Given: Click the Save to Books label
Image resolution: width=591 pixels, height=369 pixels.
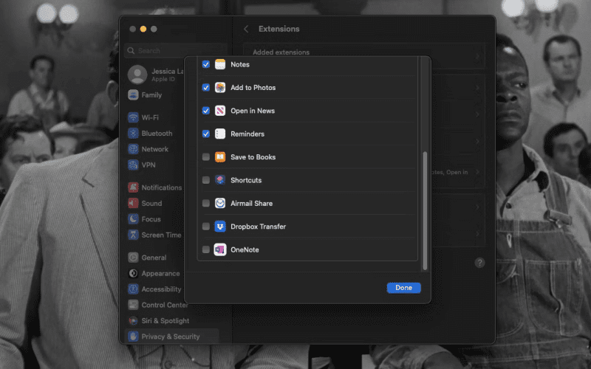Looking at the screenshot, I should click(x=253, y=157).
